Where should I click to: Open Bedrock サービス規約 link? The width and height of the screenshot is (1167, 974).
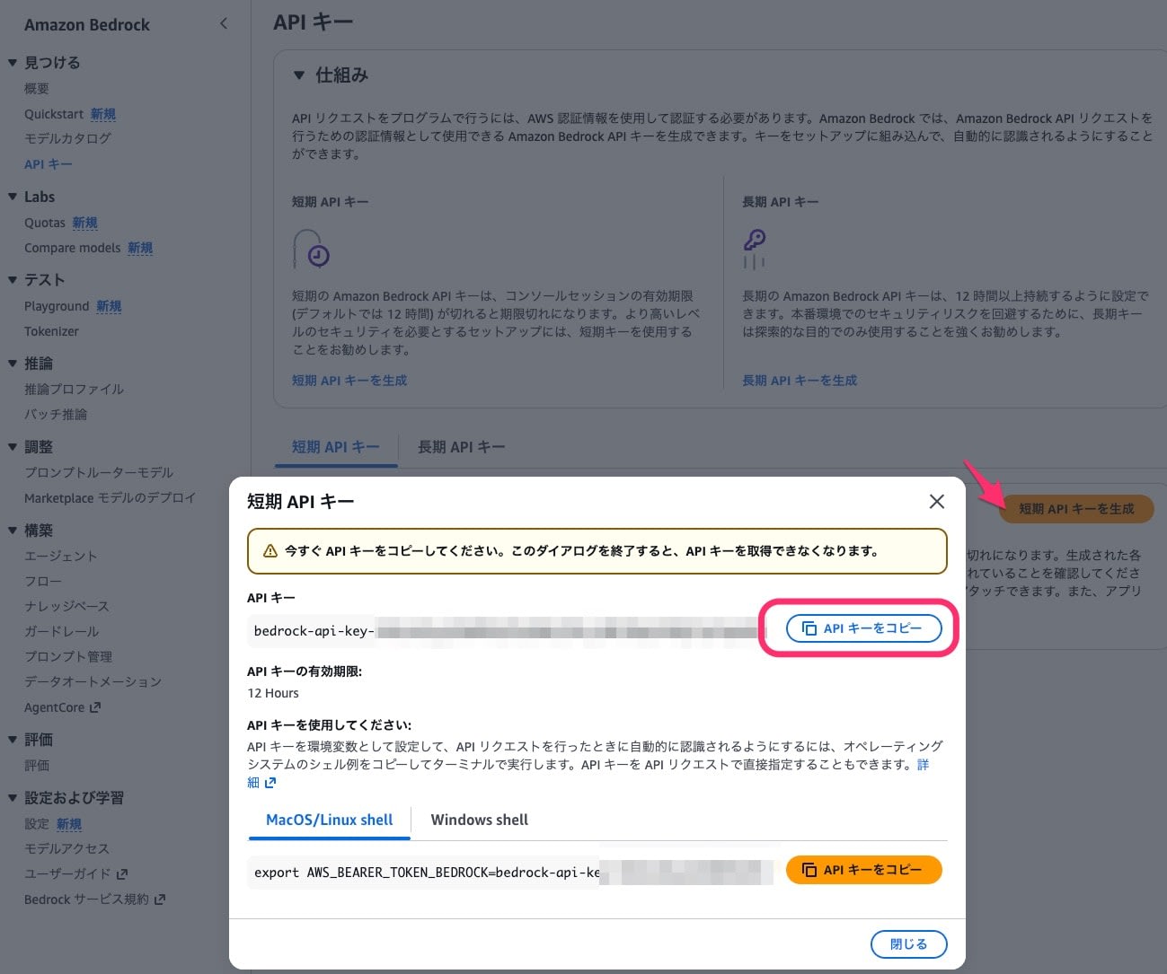click(x=94, y=899)
